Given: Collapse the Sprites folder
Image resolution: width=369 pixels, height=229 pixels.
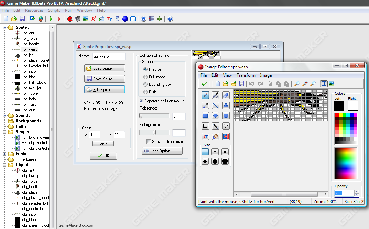Looking at the screenshot, I should (x=4, y=27).
